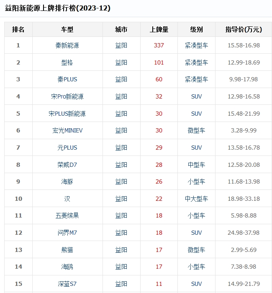Open the 秦PLUS car model link

click(67, 79)
